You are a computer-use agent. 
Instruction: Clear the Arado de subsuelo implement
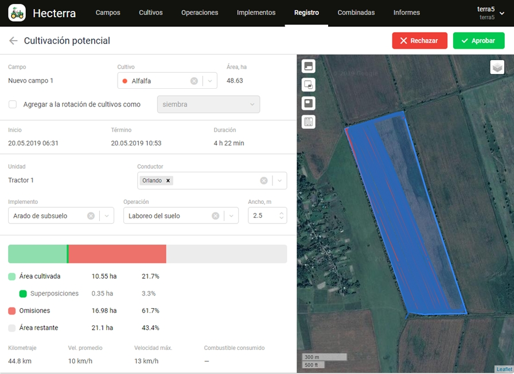pos(91,216)
